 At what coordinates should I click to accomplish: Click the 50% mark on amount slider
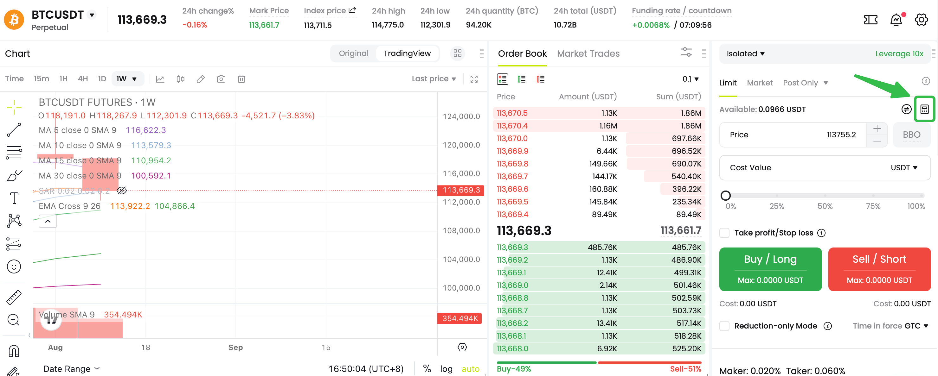(x=825, y=196)
